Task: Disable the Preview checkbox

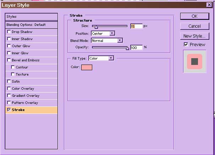Action: click(x=186, y=45)
